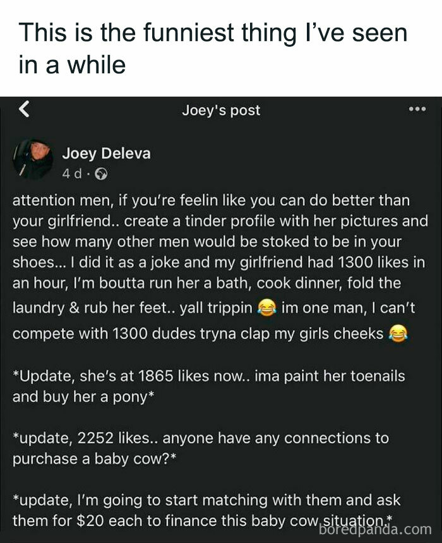Screen dimensions: 442x543
Task: Click the "1865 likes" update paragraph
Action: (x=208, y=384)
